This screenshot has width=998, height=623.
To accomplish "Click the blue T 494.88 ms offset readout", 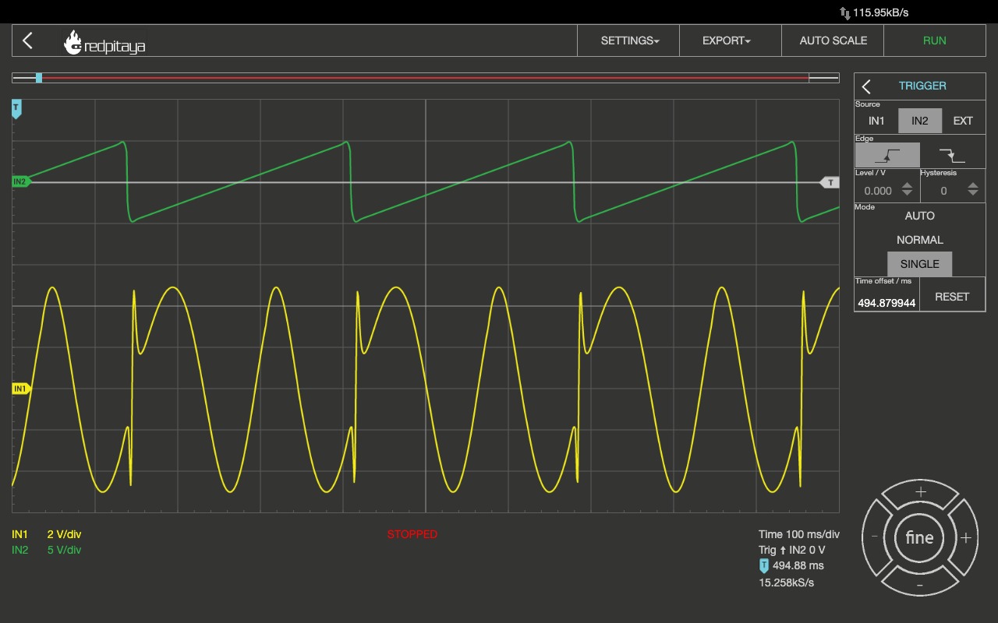I will pyautogui.click(x=791, y=566).
